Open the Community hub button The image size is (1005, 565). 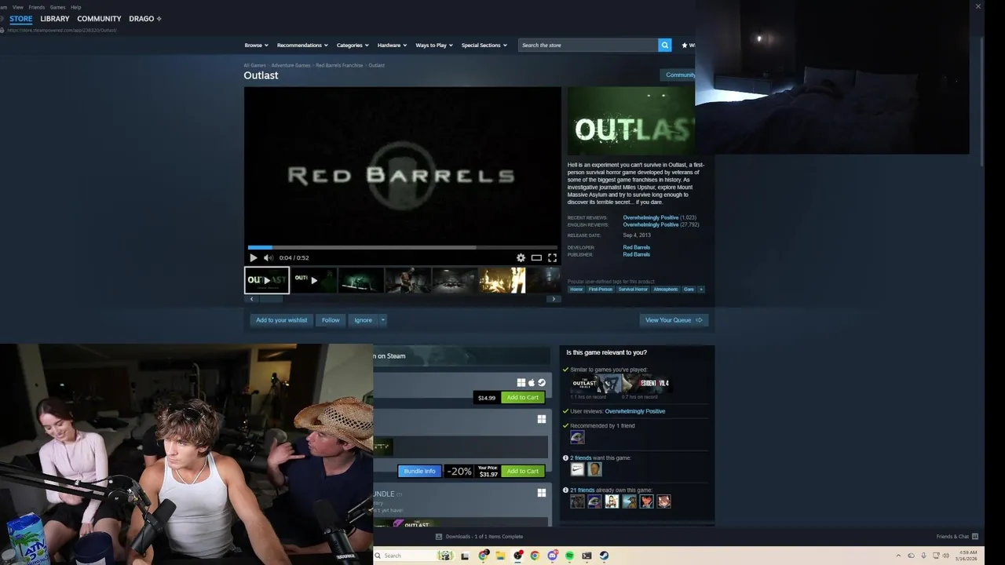679,75
